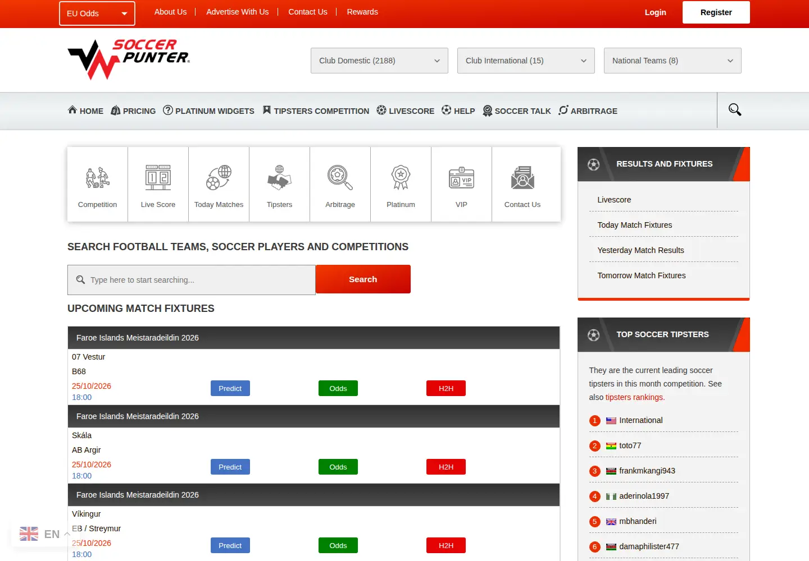Open the Club Domestic (2188) dropdown

click(379, 61)
